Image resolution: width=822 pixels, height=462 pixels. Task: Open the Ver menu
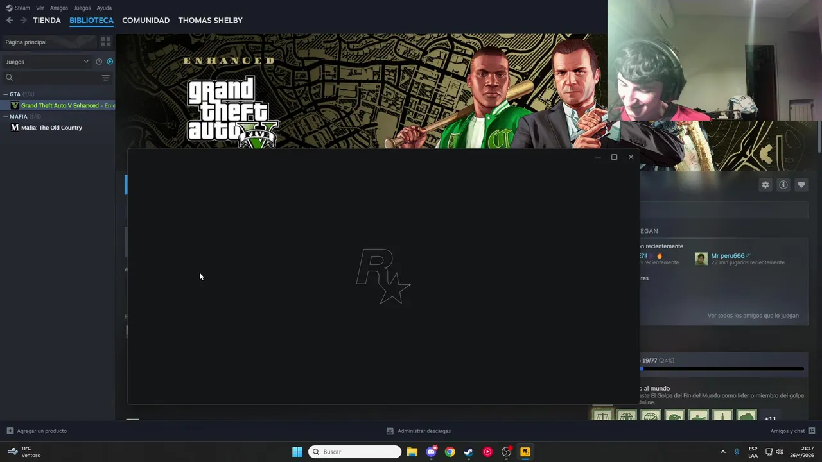[40, 8]
